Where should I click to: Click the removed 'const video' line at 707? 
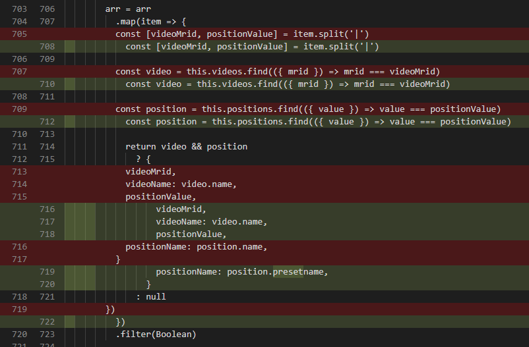point(277,71)
